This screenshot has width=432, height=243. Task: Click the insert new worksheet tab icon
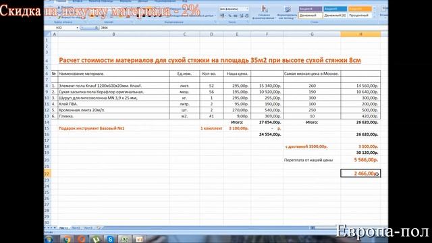[99, 228]
